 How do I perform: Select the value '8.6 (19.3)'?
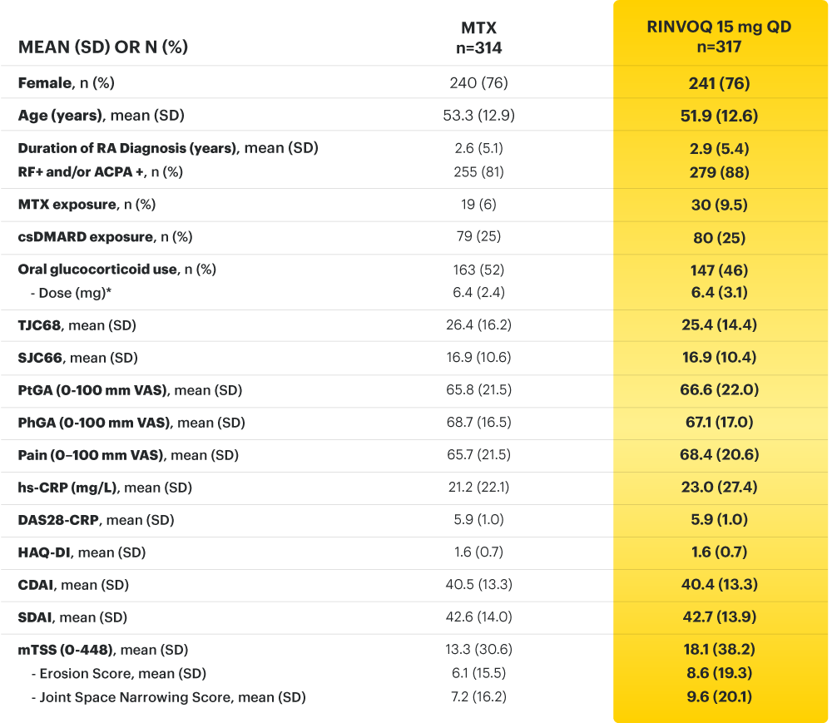point(719,673)
